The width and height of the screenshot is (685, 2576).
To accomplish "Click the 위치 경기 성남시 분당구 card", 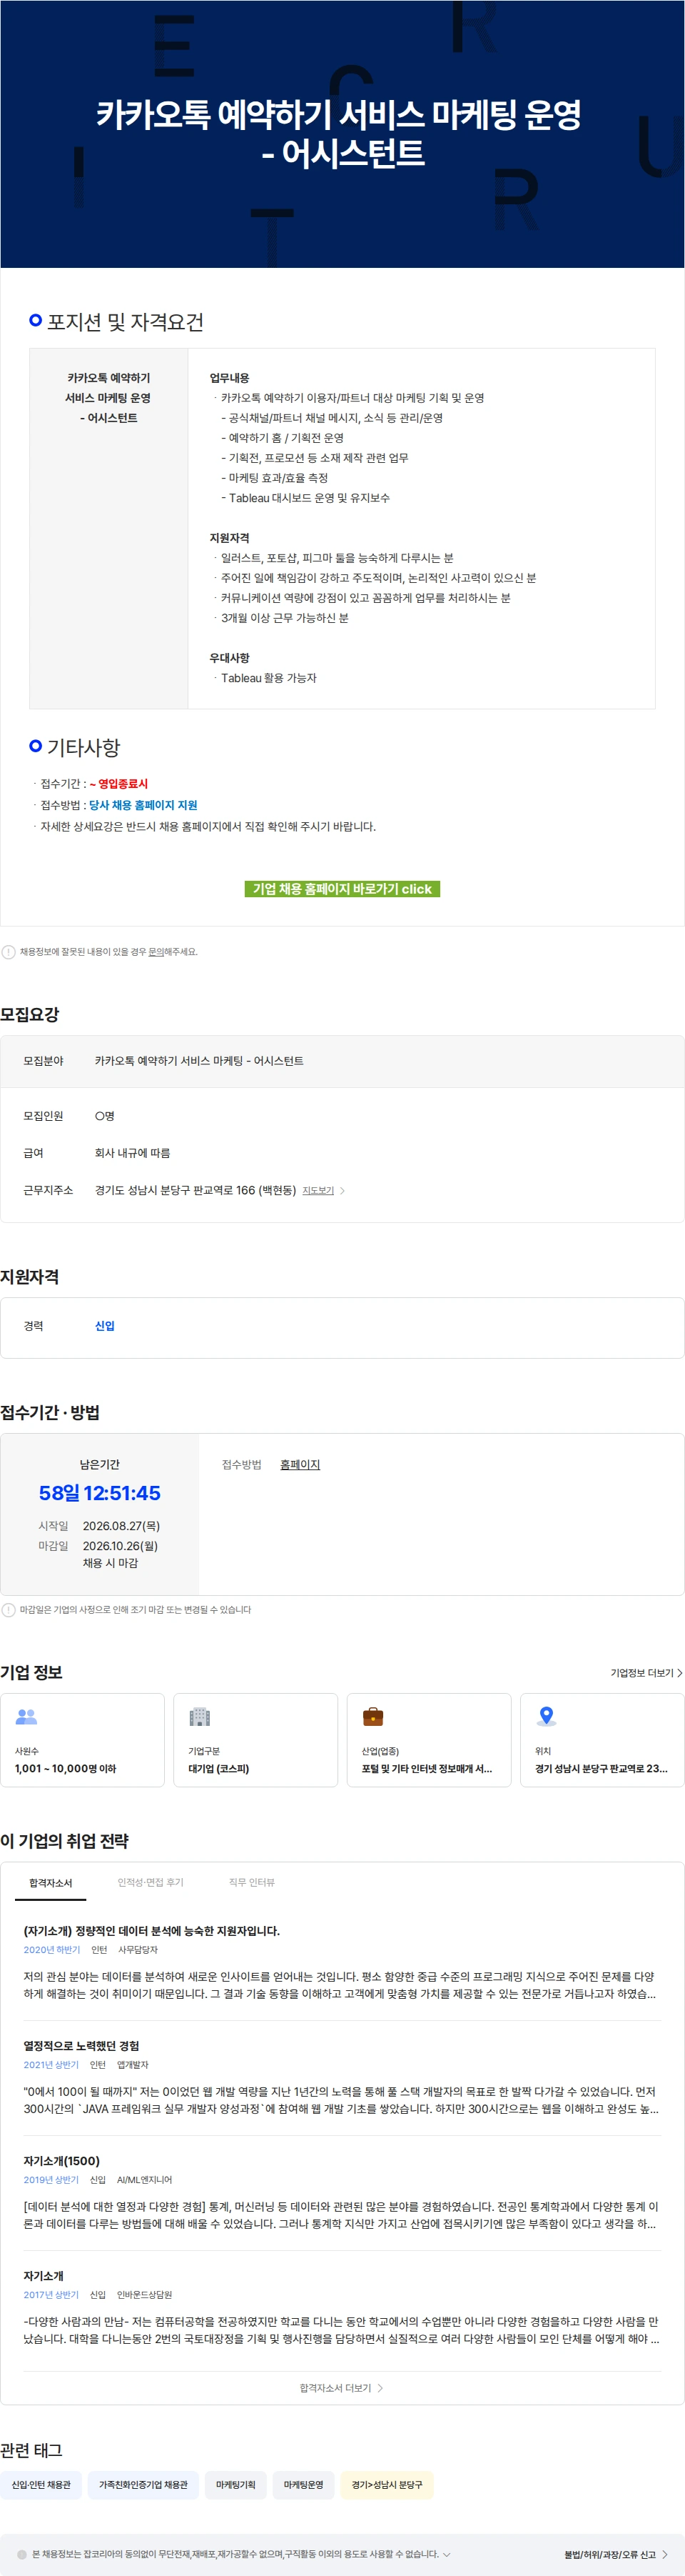I will (602, 1740).
